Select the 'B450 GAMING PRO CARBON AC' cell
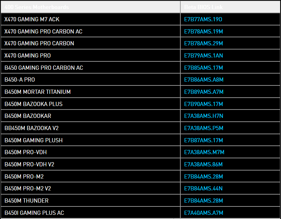Screen dimensions: 281x219 pos(91,68)
